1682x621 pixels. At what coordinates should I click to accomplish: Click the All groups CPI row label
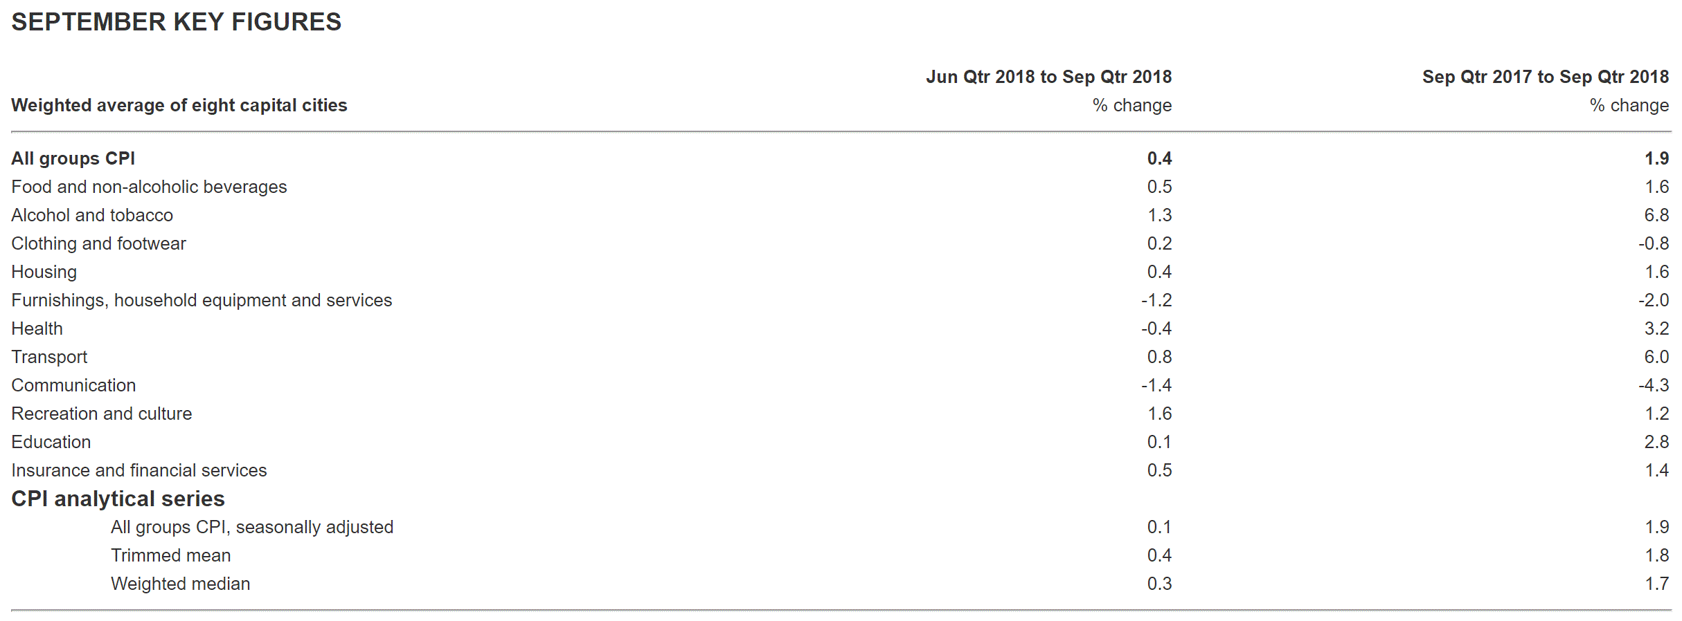pos(73,158)
